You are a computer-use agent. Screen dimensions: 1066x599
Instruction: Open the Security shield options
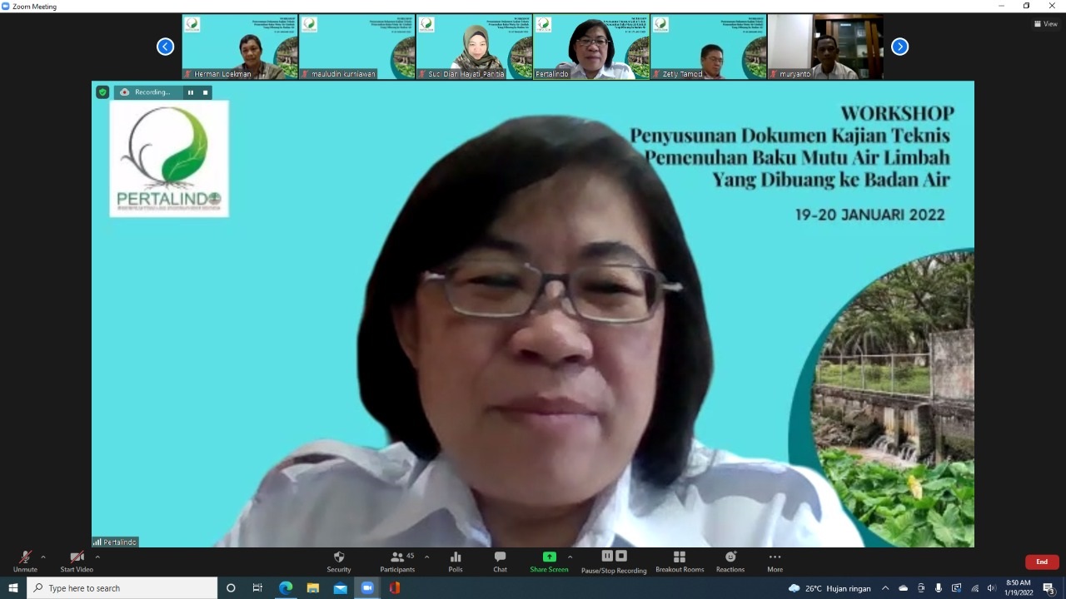pyautogui.click(x=338, y=562)
